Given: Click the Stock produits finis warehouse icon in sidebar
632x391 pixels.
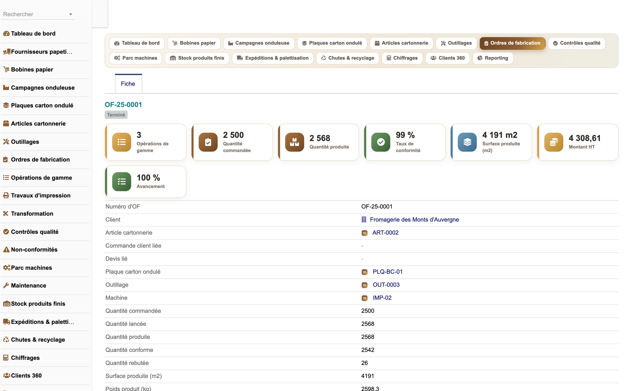Looking at the screenshot, I should click(x=6, y=304).
